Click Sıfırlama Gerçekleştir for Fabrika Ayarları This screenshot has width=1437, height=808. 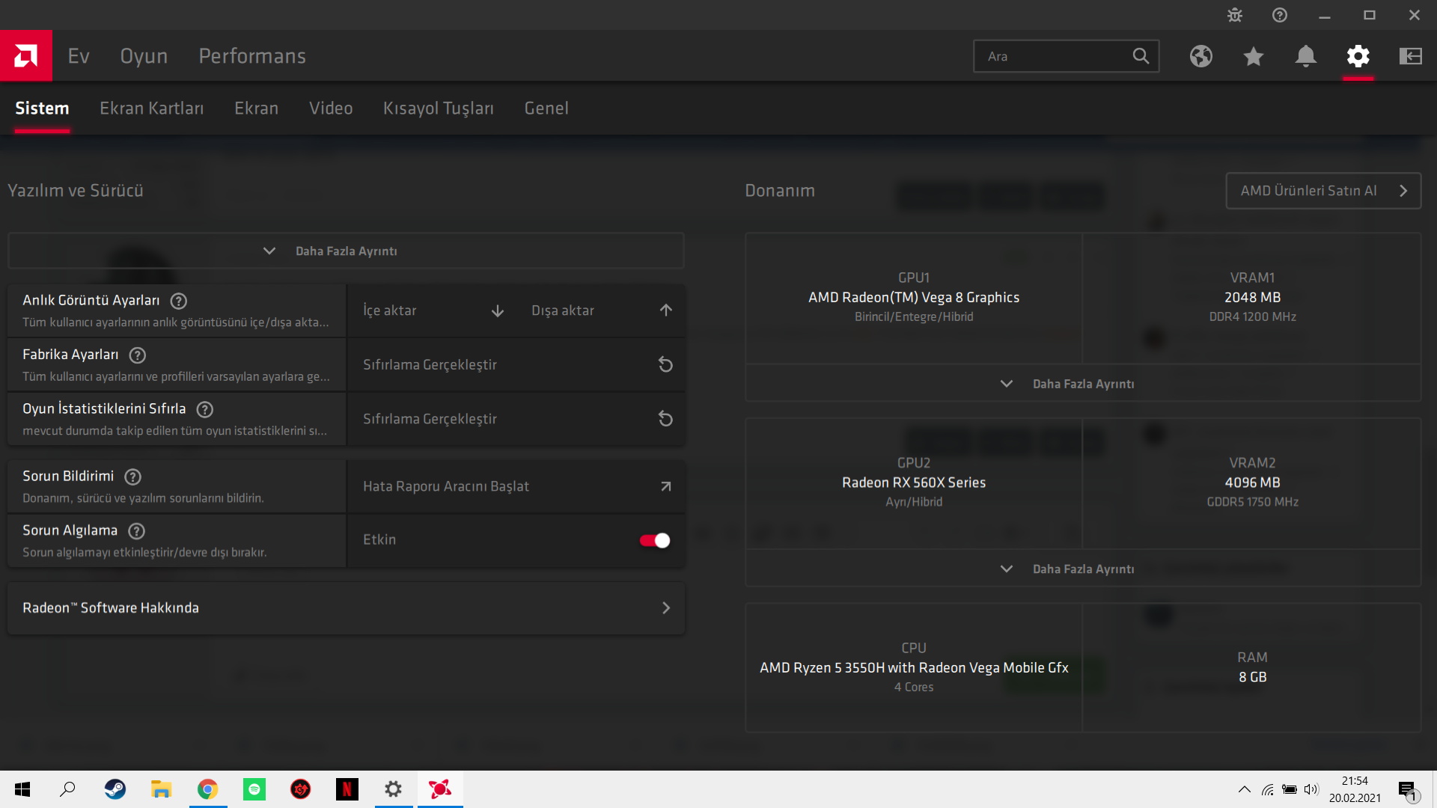pyautogui.click(x=516, y=364)
